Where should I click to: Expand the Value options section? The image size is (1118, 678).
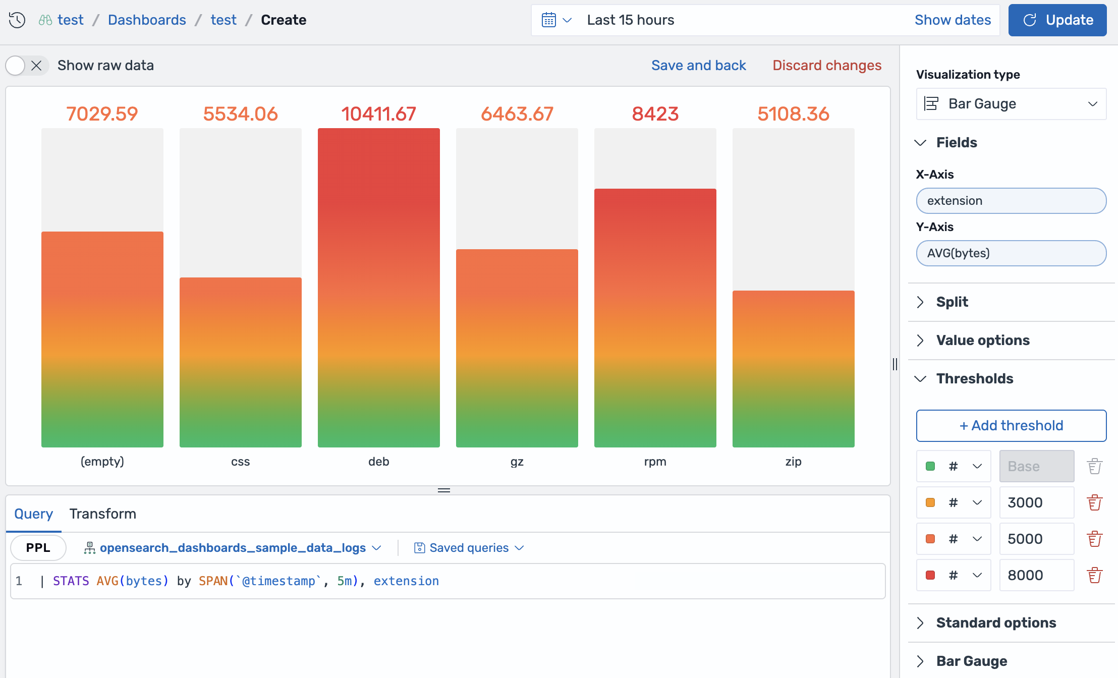coord(972,341)
